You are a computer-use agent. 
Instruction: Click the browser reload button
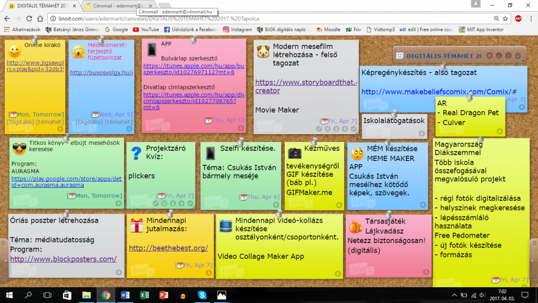[29, 18]
